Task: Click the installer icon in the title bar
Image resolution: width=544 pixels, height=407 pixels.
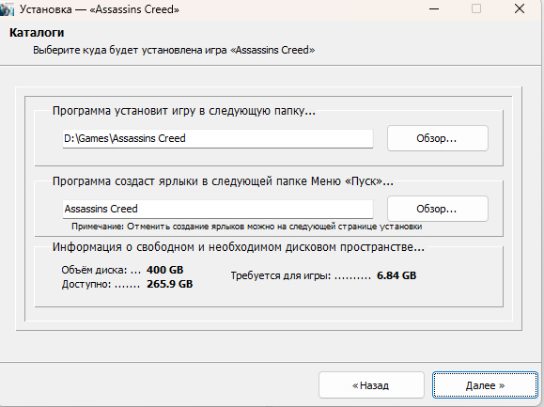Action: click(x=7, y=9)
